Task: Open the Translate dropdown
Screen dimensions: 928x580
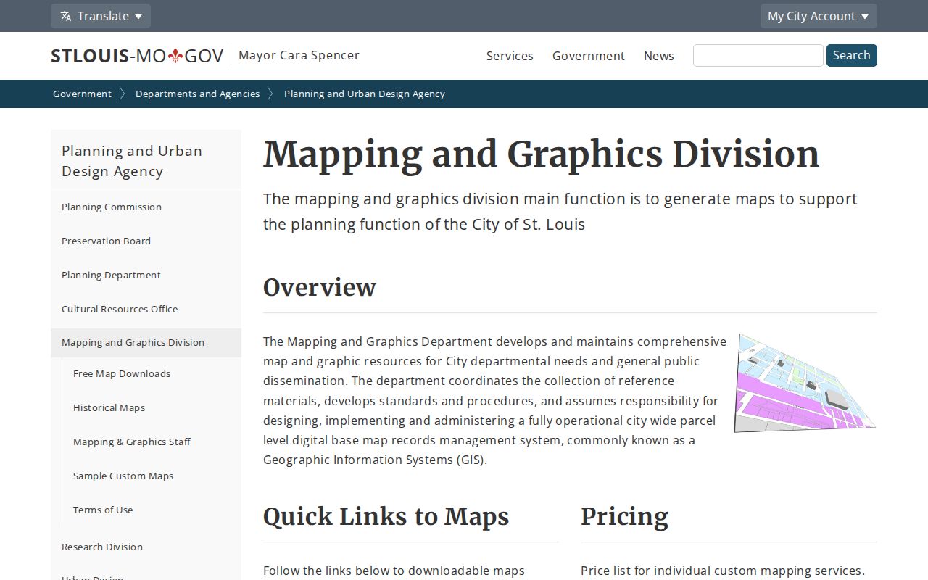Action: pos(101,16)
